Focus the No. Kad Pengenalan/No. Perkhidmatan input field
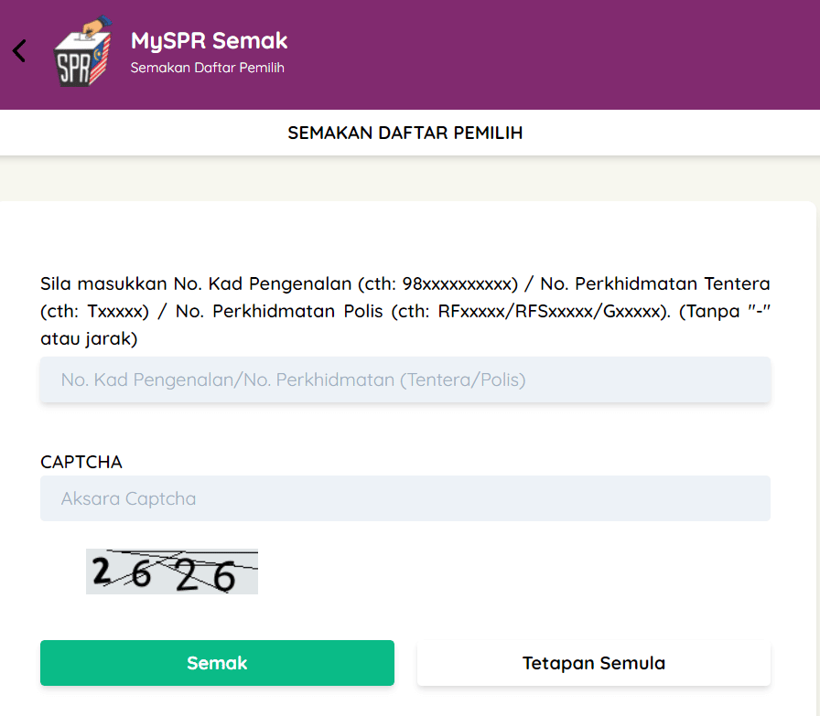 click(405, 379)
